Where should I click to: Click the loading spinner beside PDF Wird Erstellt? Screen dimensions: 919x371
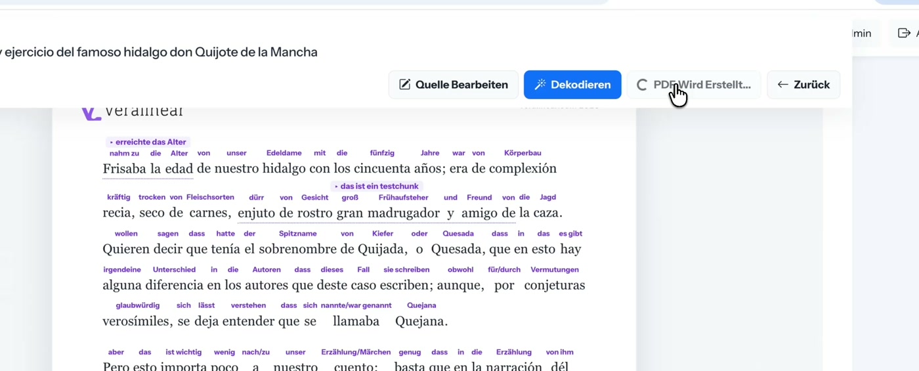642,85
